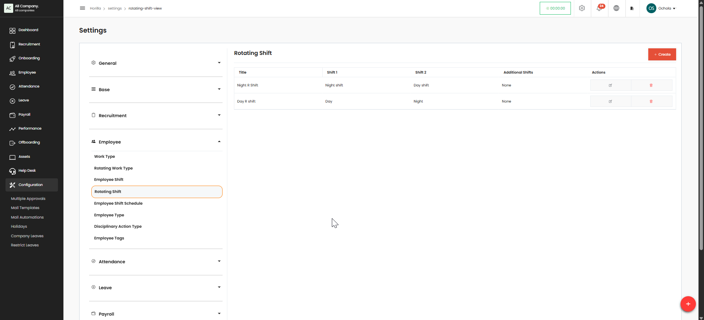This screenshot has height=320, width=704.
Task: Click the edit icon for Night R Shift
Action: coord(610,85)
